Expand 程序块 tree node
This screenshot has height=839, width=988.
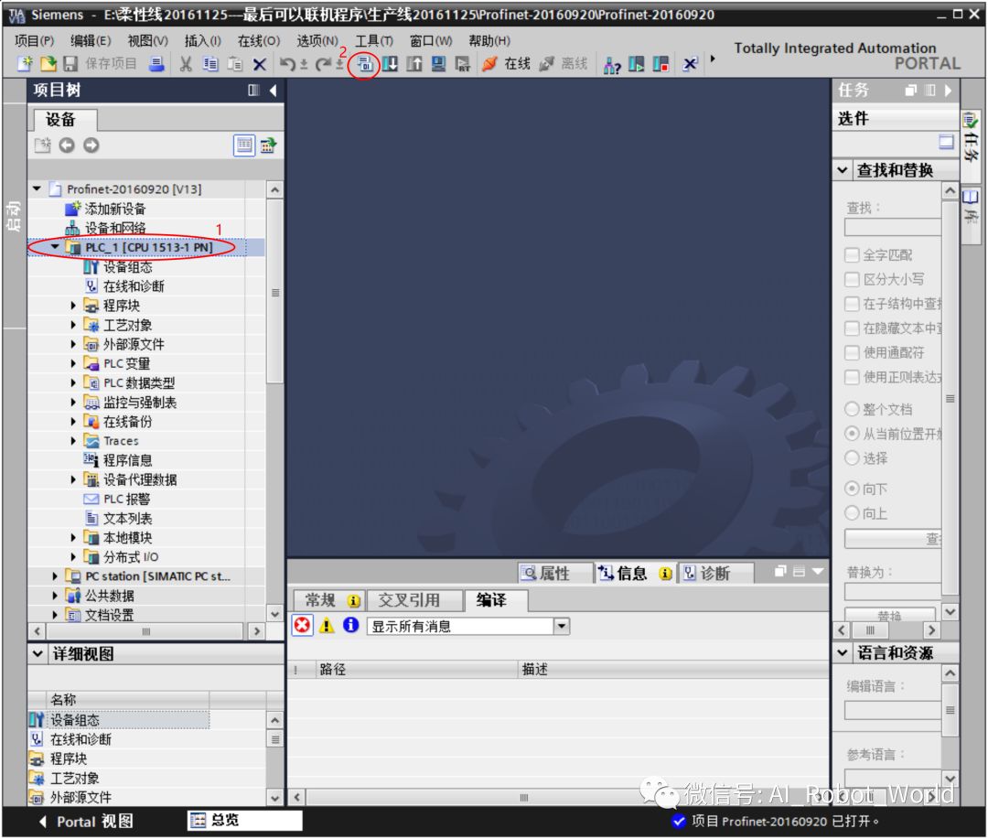coord(73,306)
